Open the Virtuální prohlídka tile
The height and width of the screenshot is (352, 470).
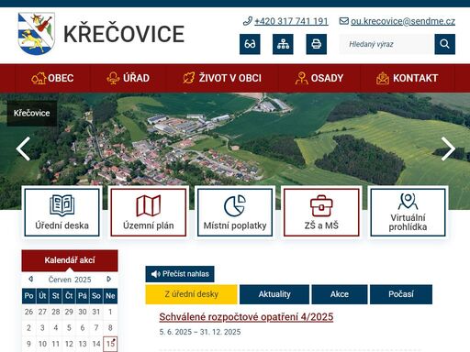pyautogui.click(x=408, y=213)
